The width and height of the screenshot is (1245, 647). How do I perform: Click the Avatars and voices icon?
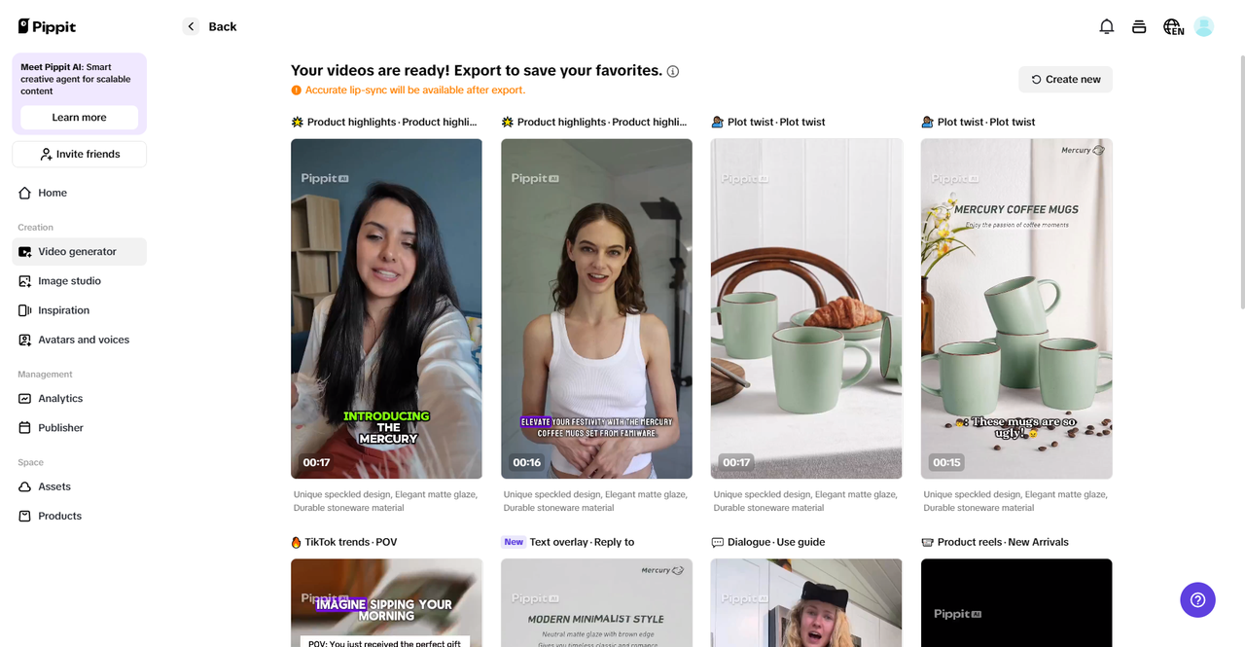(x=25, y=340)
